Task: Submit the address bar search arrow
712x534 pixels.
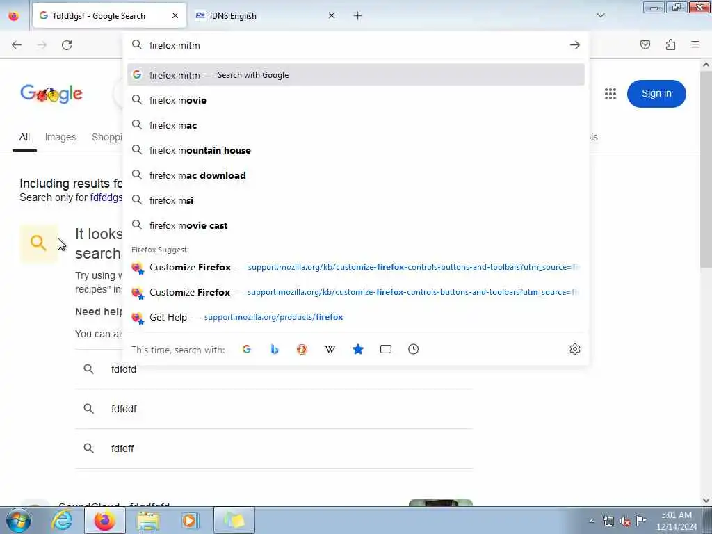Action: 575,45
